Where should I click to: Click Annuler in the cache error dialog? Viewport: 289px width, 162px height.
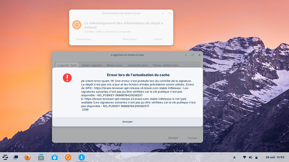(127, 122)
